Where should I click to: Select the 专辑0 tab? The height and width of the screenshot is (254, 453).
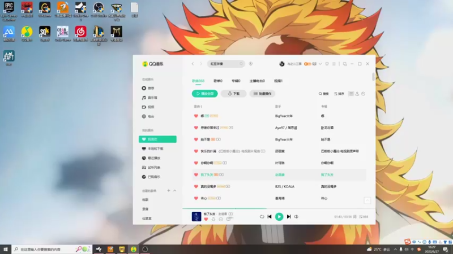pos(236,81)
